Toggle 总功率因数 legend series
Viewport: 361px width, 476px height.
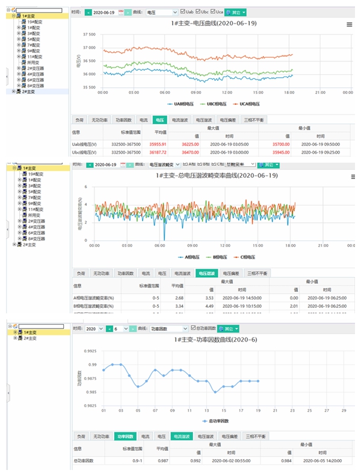pyautogui.click(x=215, y=421)
